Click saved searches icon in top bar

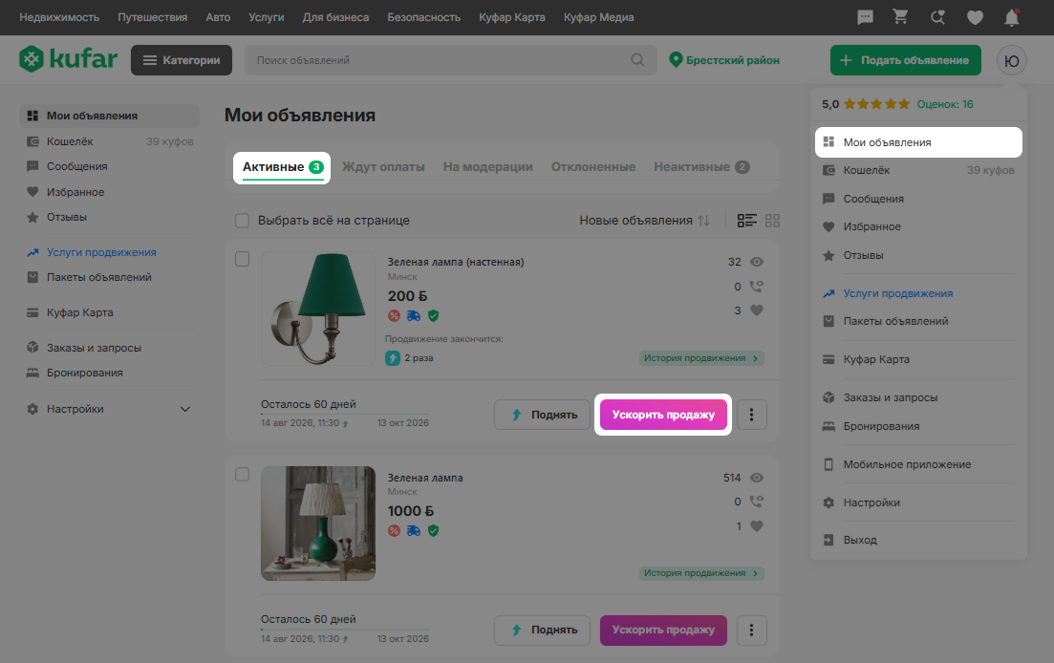[937, 17]
